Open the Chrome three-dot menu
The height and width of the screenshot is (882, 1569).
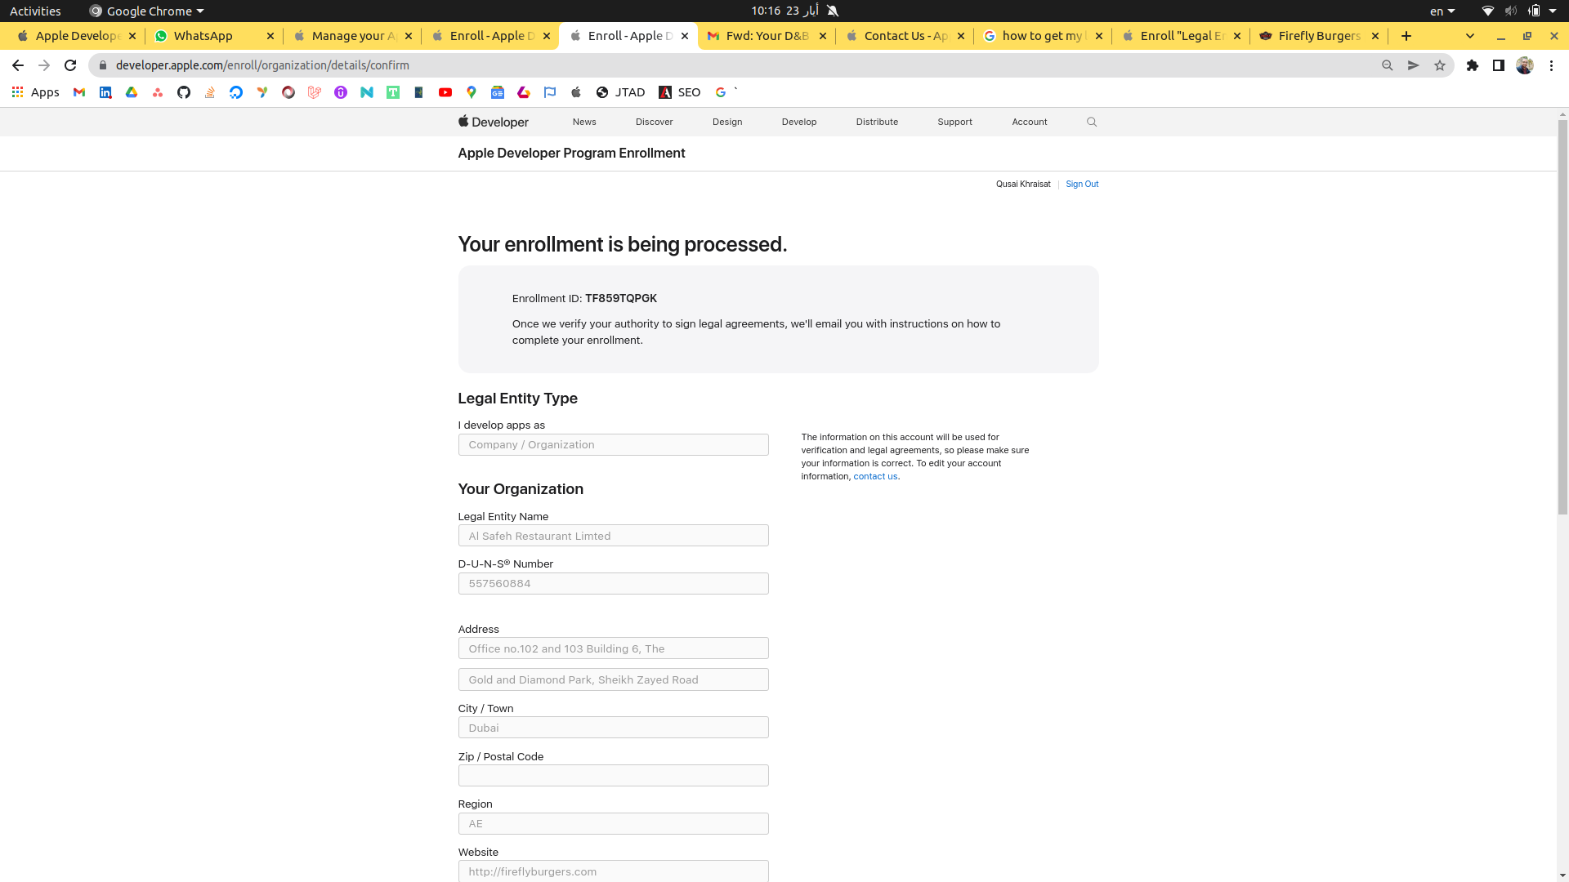1551,65
